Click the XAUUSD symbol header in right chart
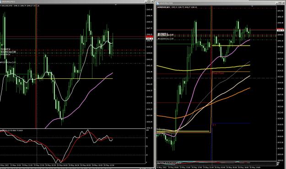Screen dimensions: 286x169 point(177,7)
